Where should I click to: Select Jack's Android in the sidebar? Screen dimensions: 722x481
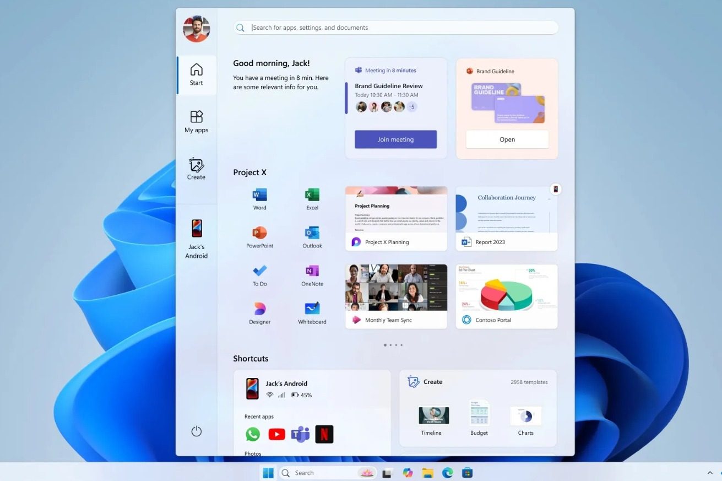(197, 239)
